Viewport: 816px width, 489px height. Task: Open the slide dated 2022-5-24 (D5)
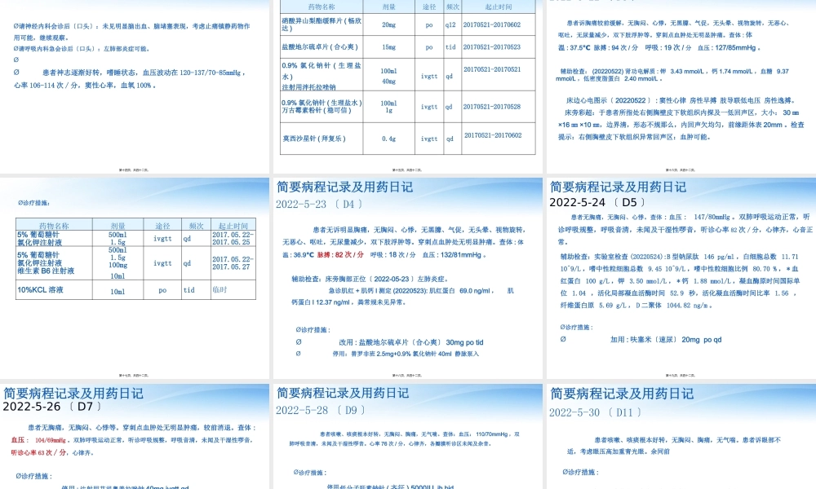[x=681, y=278]
